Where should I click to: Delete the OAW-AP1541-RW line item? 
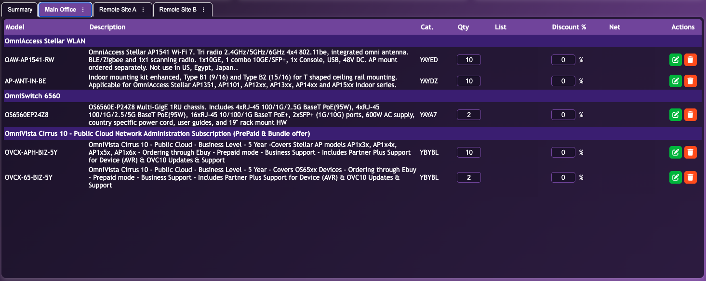coord(691,60)
